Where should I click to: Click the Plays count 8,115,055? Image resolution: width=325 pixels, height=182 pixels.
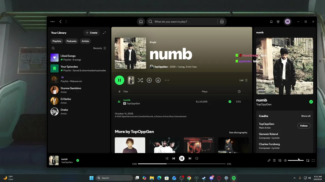click(202, 102)
